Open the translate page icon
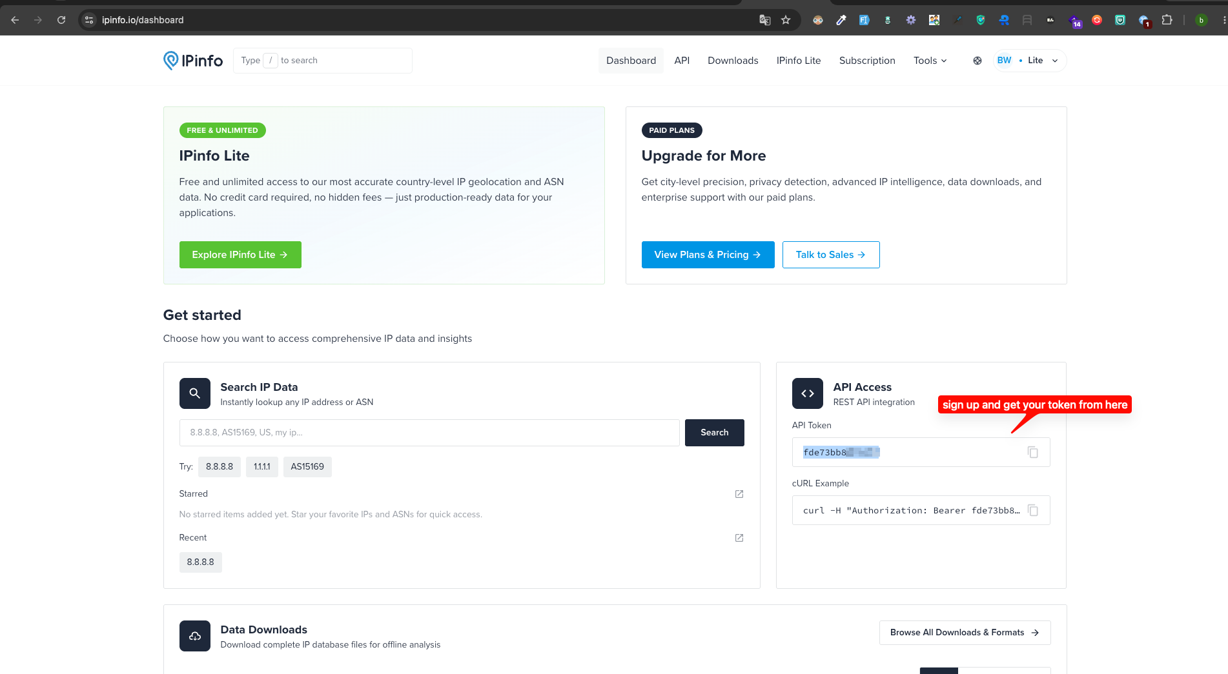This screenshot has height=674, width=1228. [x=765, y=20]
